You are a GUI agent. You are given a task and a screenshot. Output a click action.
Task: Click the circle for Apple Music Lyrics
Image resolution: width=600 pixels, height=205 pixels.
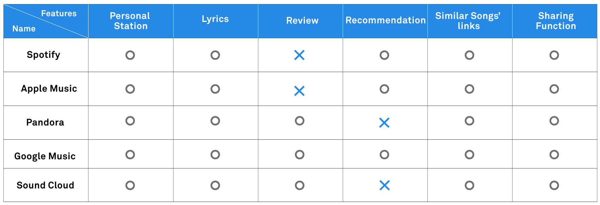(x=215, y=89)
